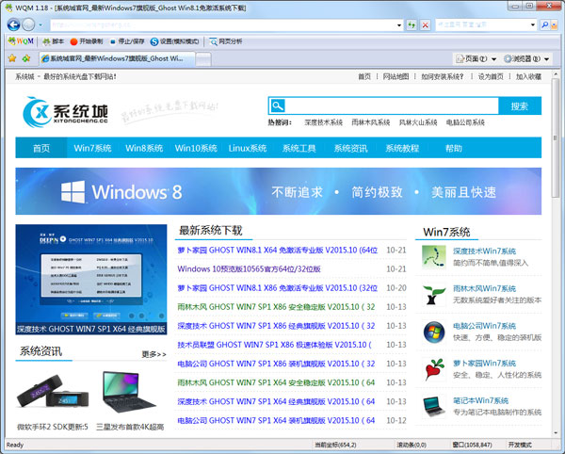Open 网页分析 page analysis tool

(226, 41)
